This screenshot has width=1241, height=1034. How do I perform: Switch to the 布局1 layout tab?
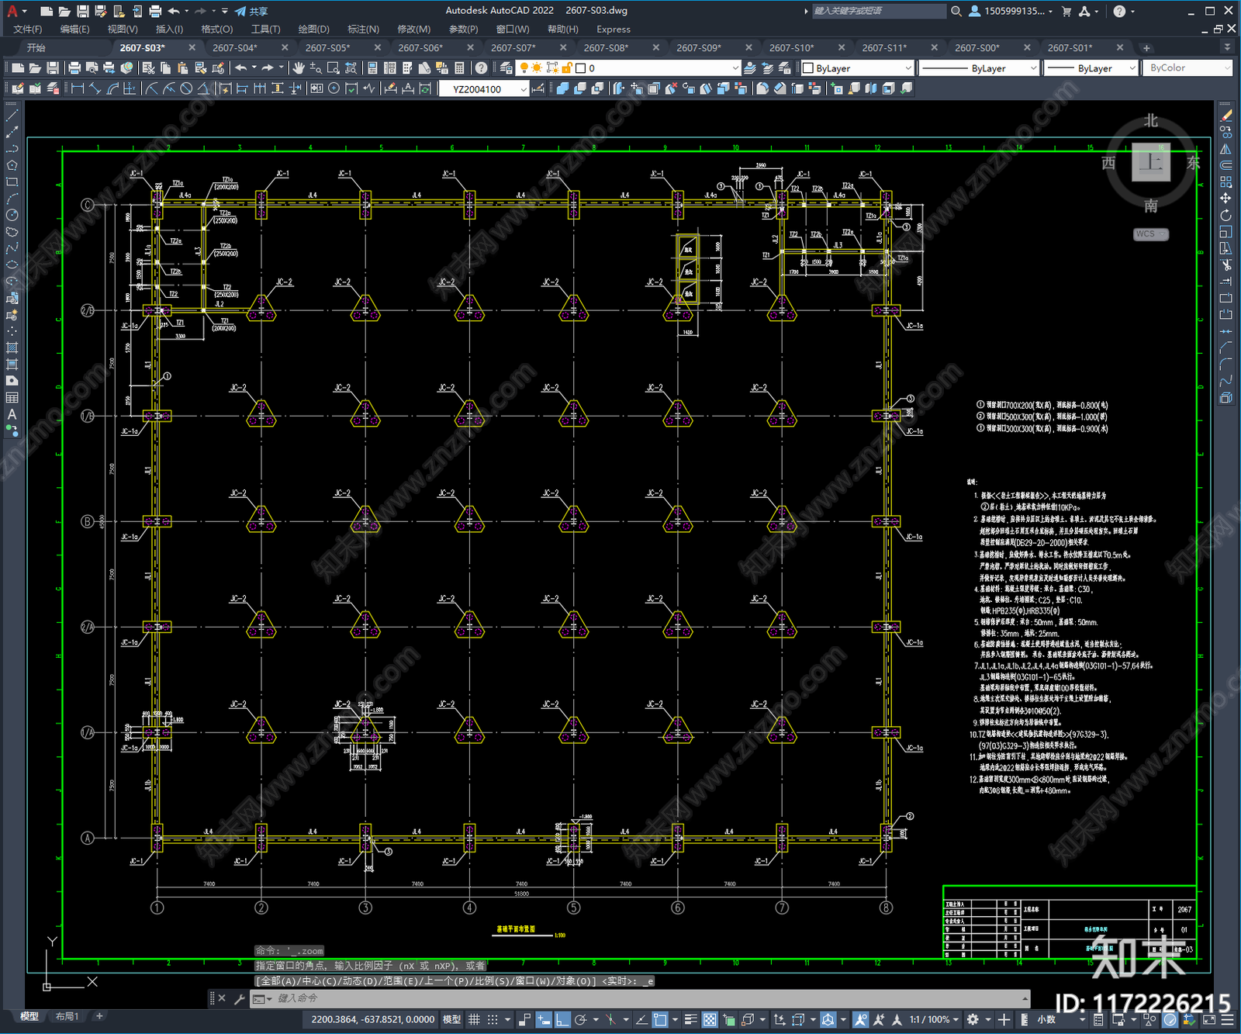(67, 1016)
